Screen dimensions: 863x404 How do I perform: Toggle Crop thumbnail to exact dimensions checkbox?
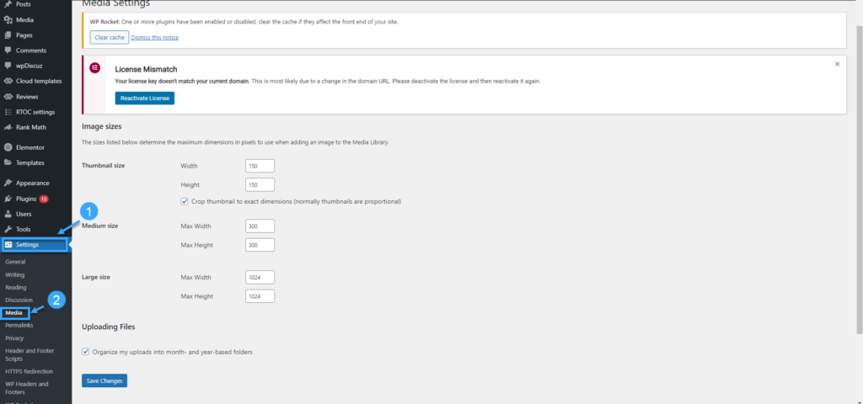point(185,201)
